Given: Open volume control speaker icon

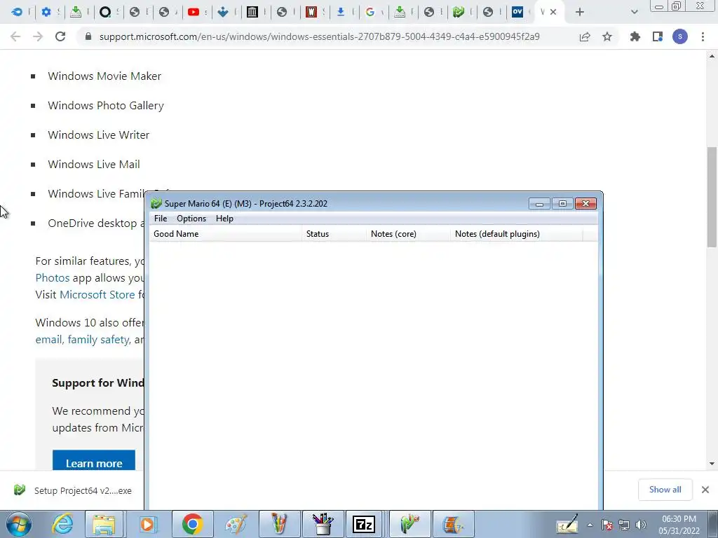Looking at the screenshot, I should [x=641, y=525].
